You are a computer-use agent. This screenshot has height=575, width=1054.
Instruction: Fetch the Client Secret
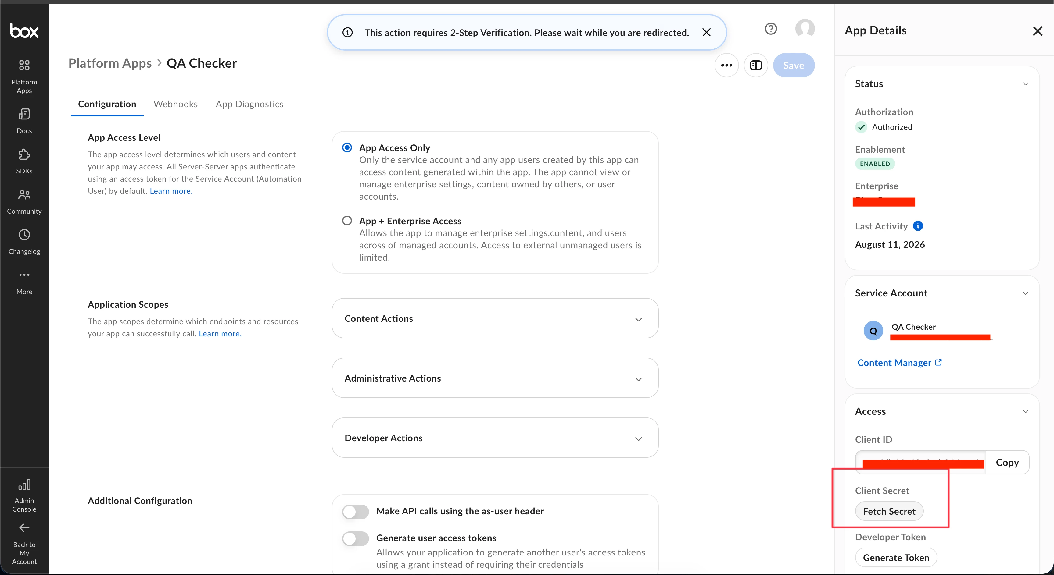tap(889, 511)
